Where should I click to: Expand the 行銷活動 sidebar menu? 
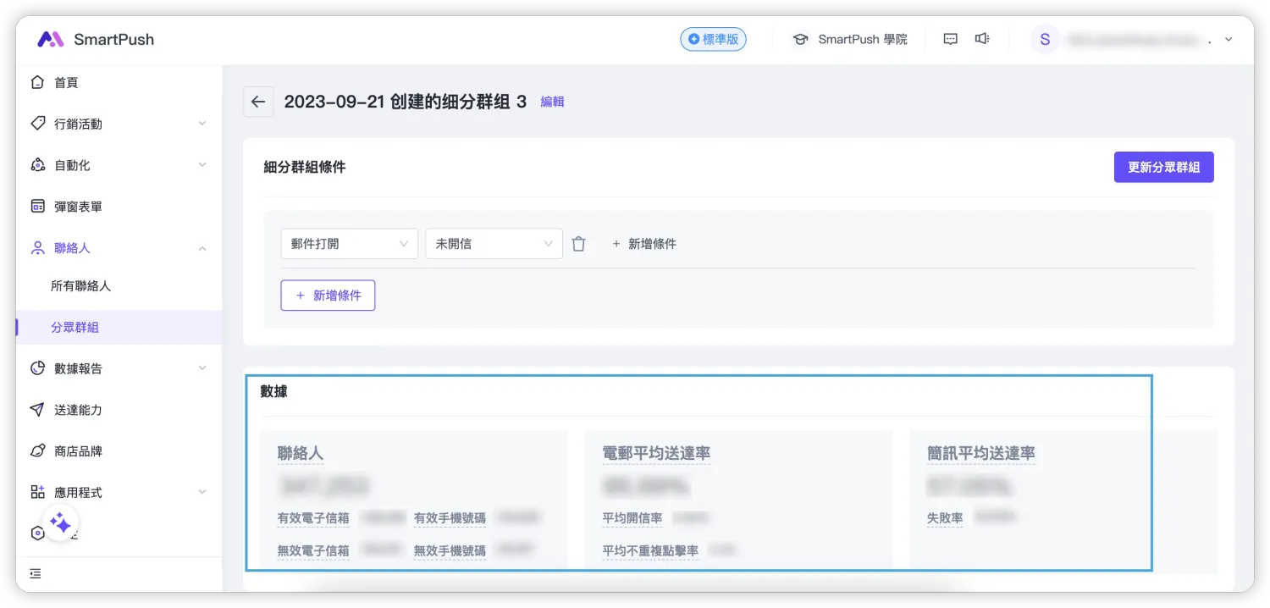(119, 124)
